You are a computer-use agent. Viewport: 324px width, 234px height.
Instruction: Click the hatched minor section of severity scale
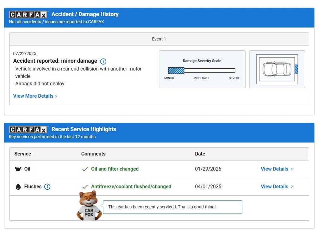176,71
